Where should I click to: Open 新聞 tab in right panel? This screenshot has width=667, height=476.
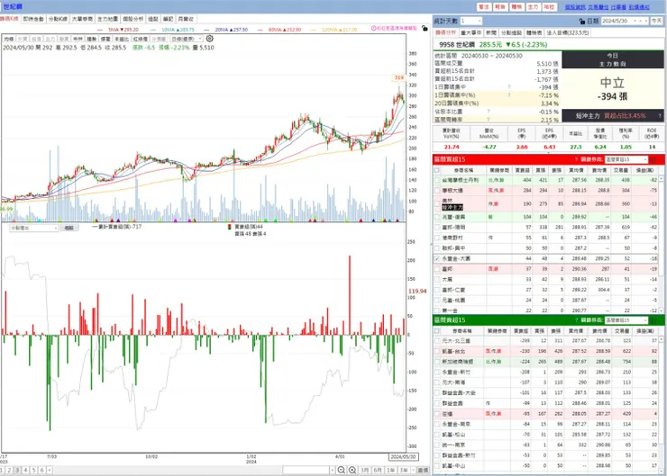coord(491,32)
